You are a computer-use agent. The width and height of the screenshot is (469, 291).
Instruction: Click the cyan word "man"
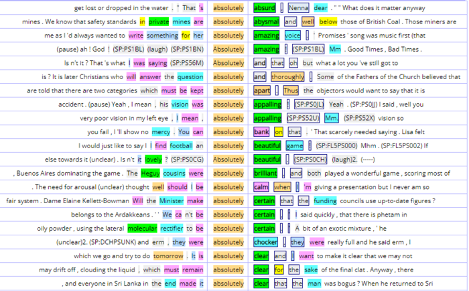(314, 284)
